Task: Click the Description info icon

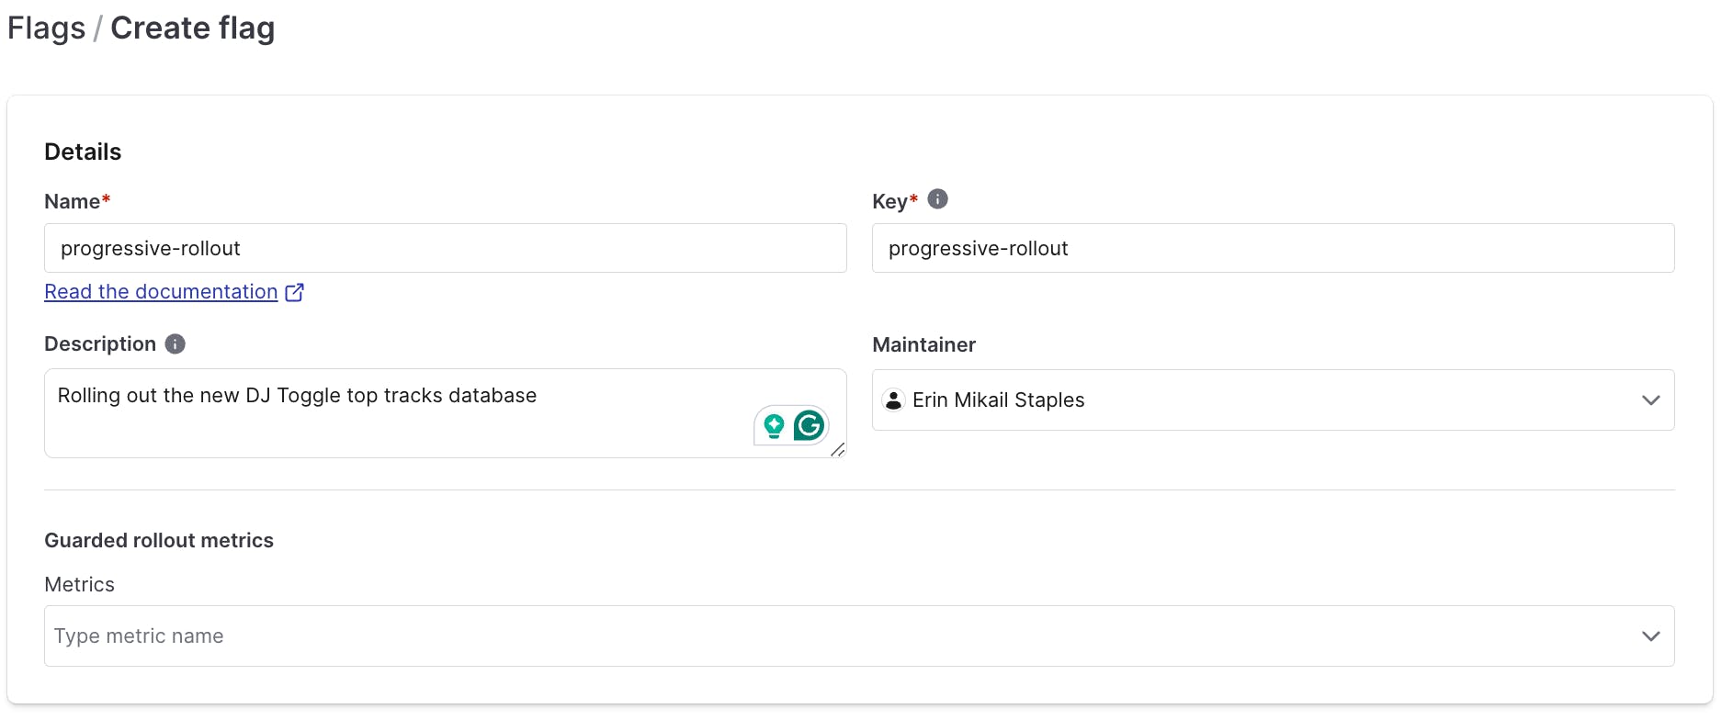Action: tap(175, 343)
